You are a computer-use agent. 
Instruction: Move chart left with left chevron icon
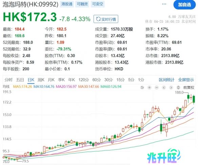click(164, 87)
